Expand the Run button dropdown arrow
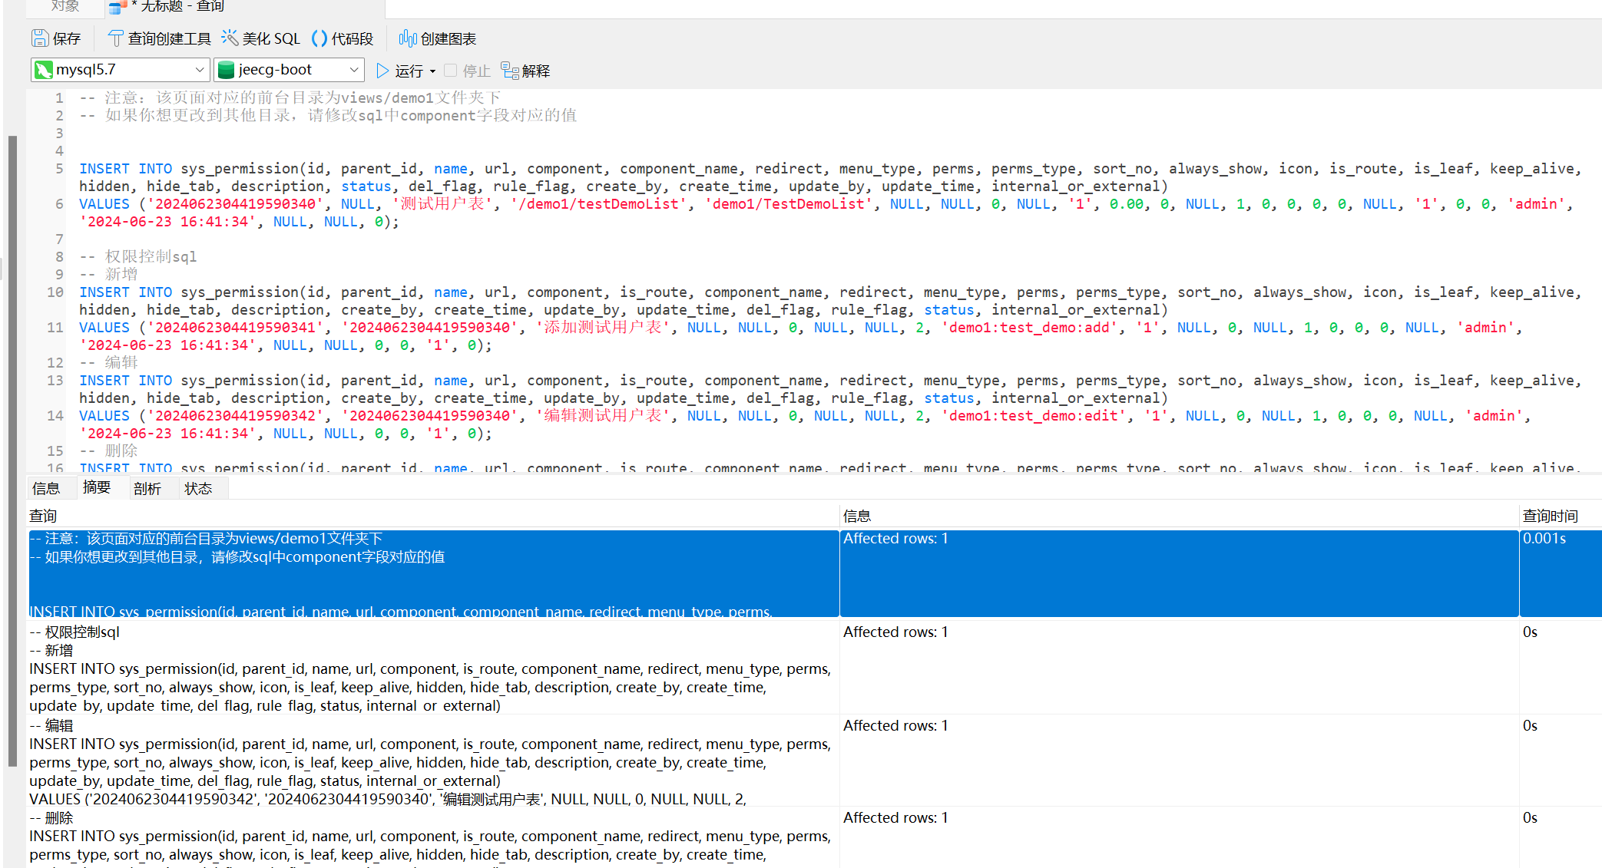1602x868 pixels. coord(433,71)
